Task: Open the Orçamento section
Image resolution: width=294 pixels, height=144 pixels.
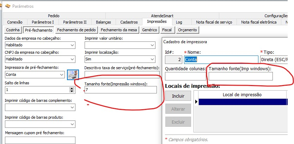Action: coord(188,30)
